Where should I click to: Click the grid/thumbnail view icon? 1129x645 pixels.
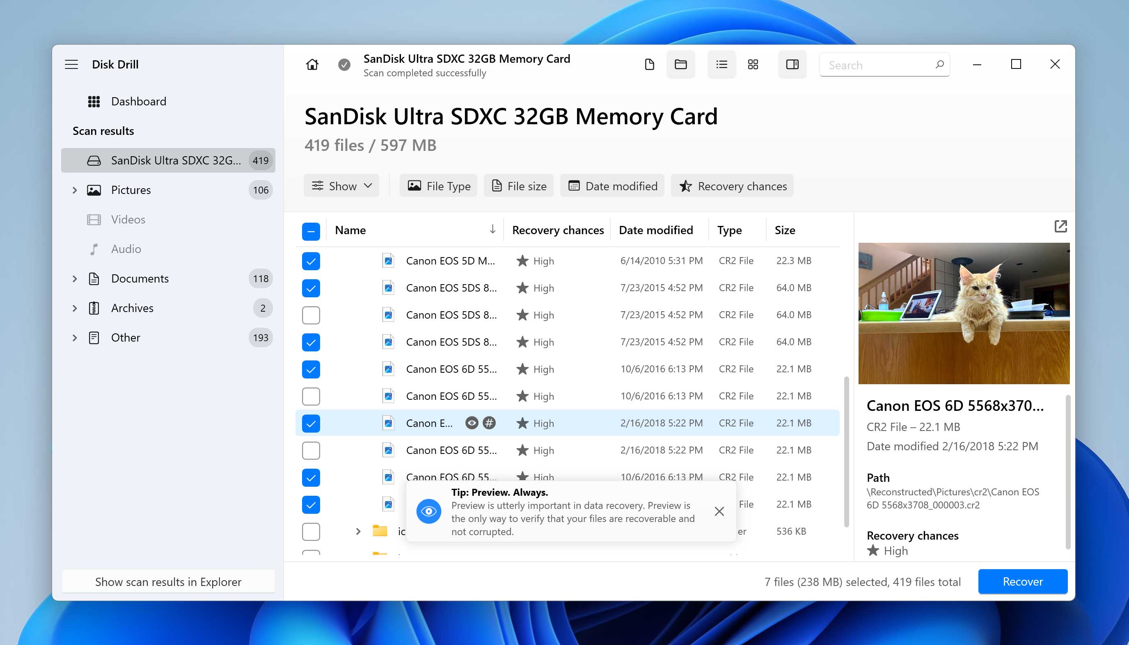tap(753, 65)
